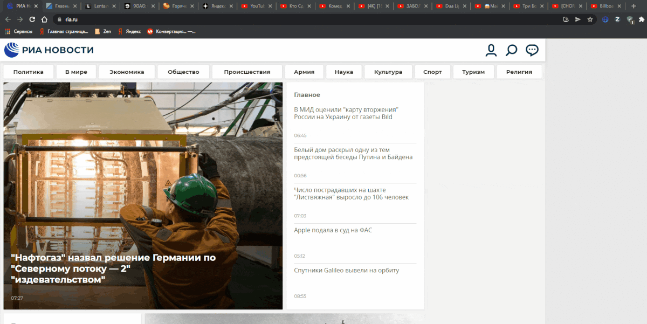Click the РИА Новости logo
This screenshot has height=324, width=647.
coord(49,50)
